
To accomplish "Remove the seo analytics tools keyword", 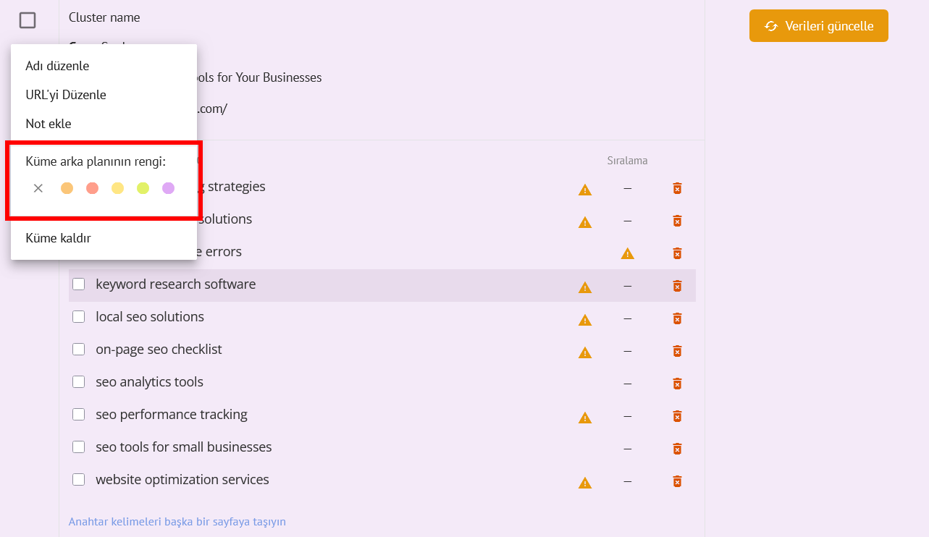I will click(677, 384).
